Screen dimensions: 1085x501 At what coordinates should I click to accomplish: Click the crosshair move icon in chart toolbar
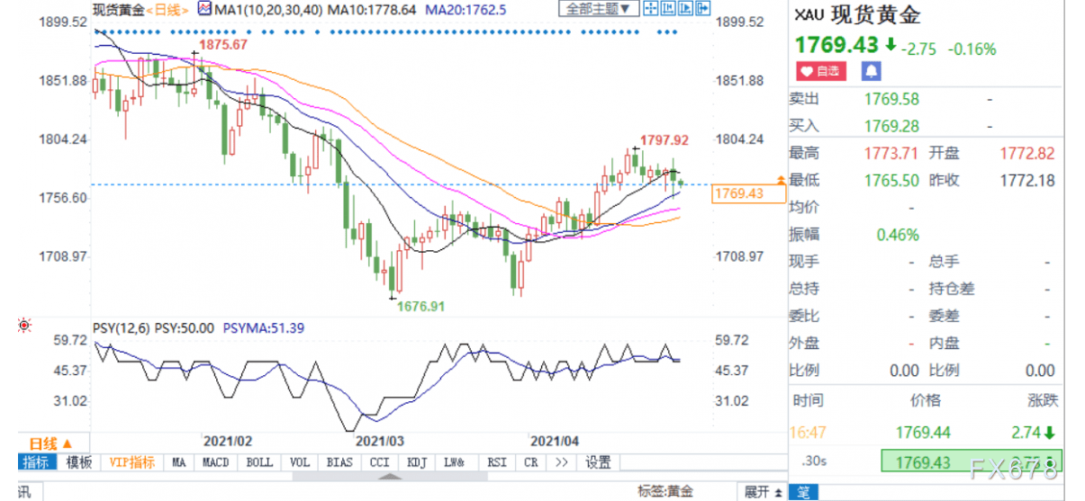click(x=650, y=9)
